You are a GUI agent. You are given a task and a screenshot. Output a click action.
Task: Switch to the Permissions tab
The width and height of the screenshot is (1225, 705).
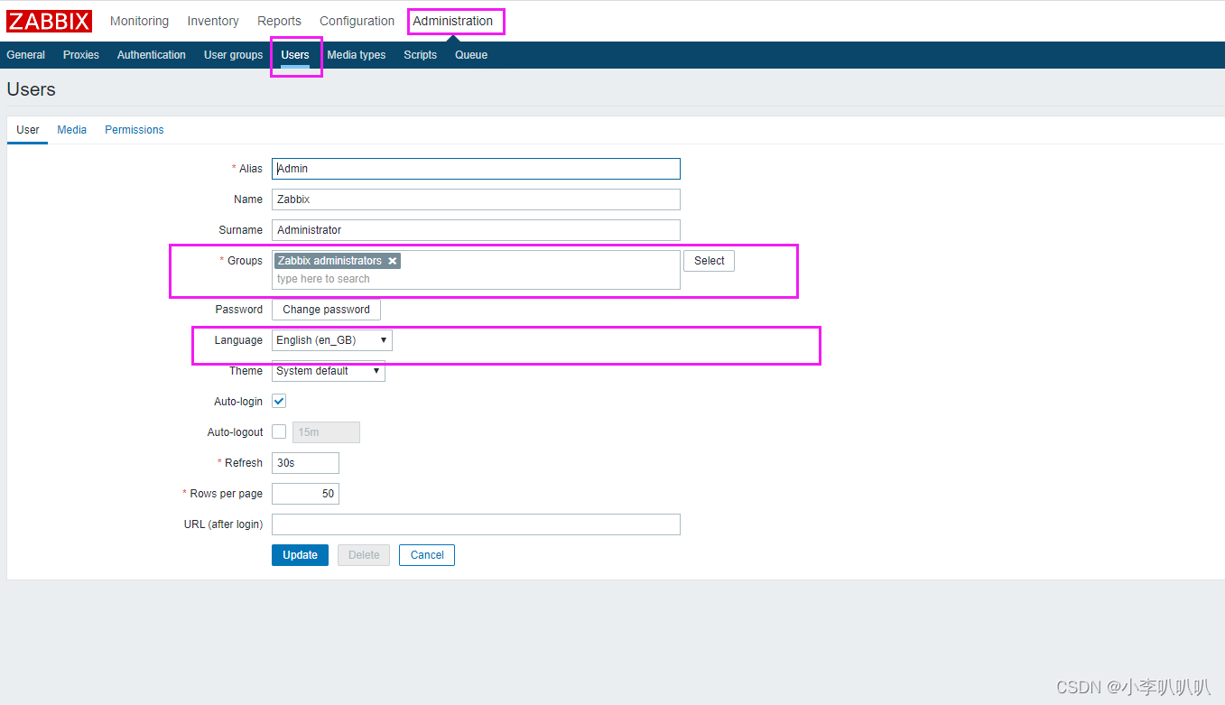point(135,130)
